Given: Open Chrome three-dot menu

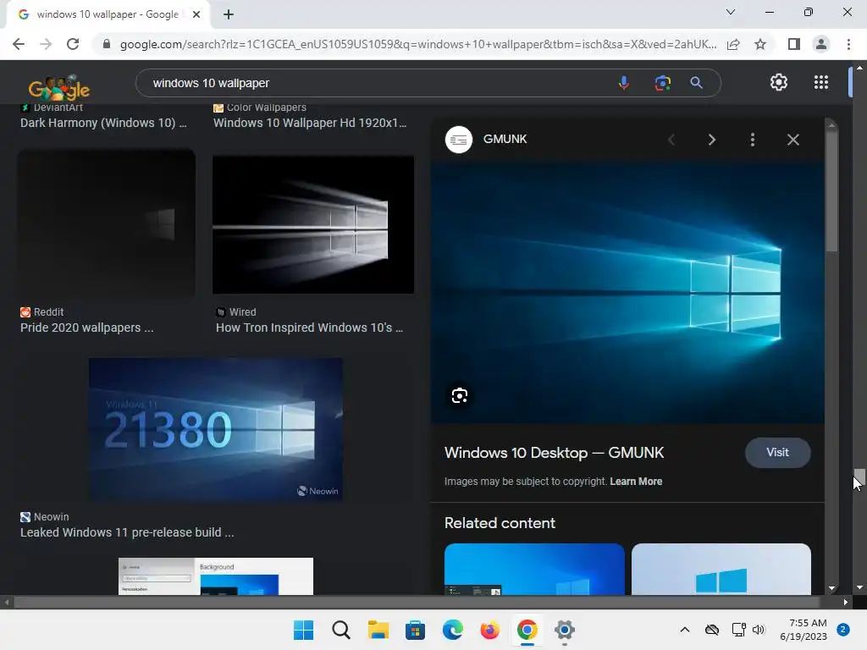Looking at the screenshot, I should [x=848, y=44].
